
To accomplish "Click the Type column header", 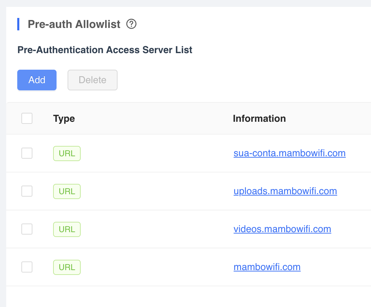I will tap(64, 119).
